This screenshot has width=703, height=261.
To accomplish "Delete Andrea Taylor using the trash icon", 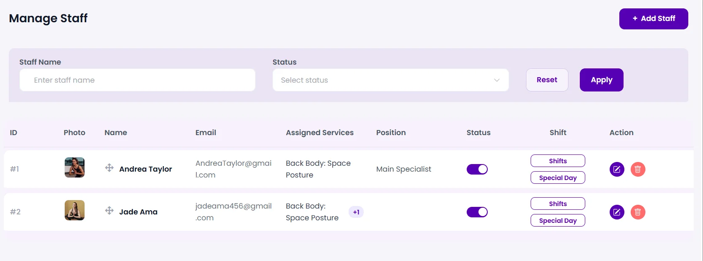I will (638, 169).
